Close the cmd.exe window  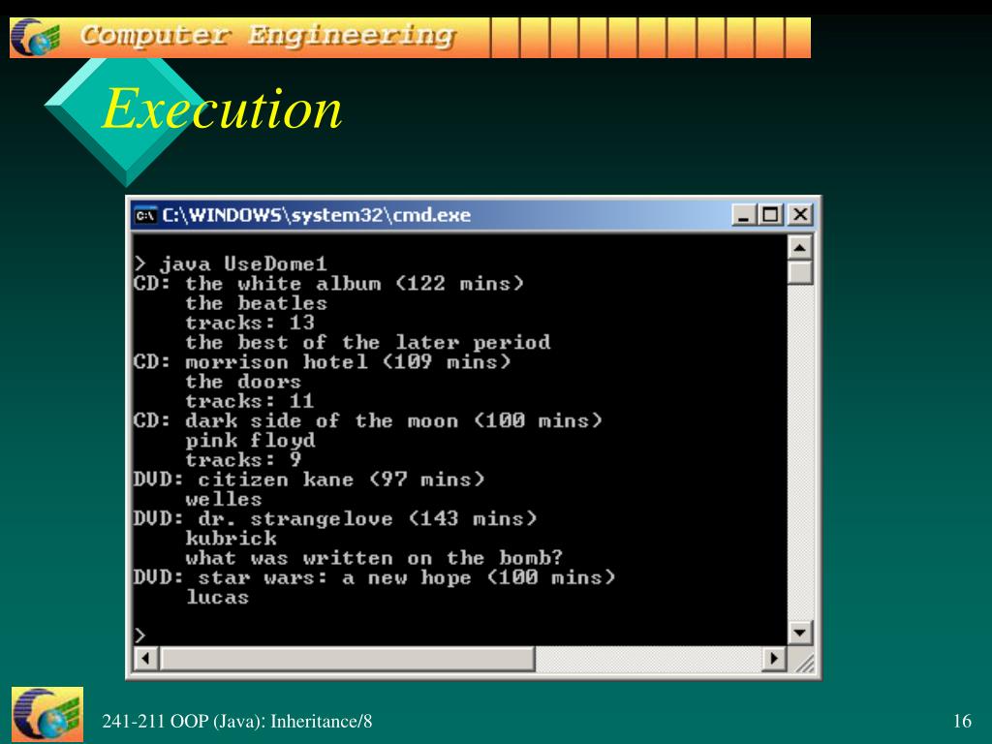(800, 215)
